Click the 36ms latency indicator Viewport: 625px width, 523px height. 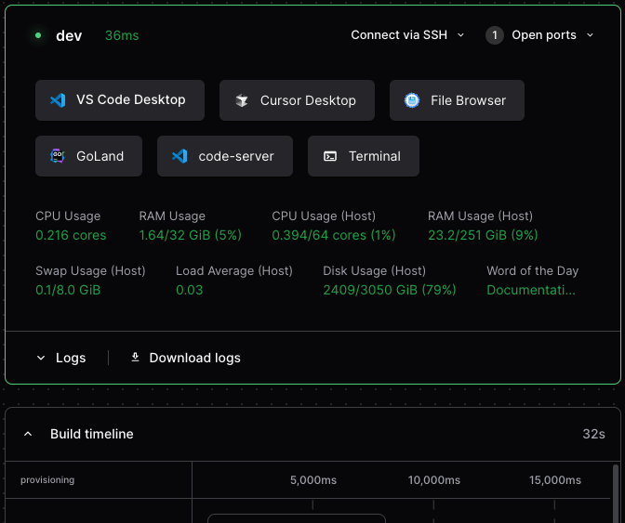[x=122, y=35]
